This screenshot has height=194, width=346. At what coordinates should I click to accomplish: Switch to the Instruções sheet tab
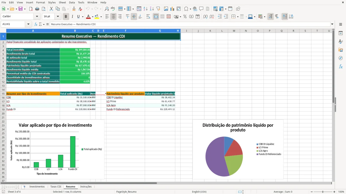pyautogui.click(x=86, y=187)
